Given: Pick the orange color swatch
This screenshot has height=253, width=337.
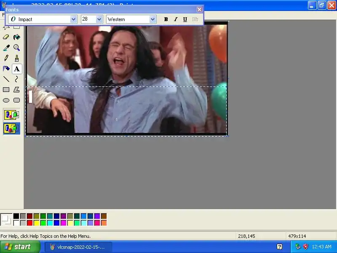Looking at the screenshot, I should pos(104,223).
